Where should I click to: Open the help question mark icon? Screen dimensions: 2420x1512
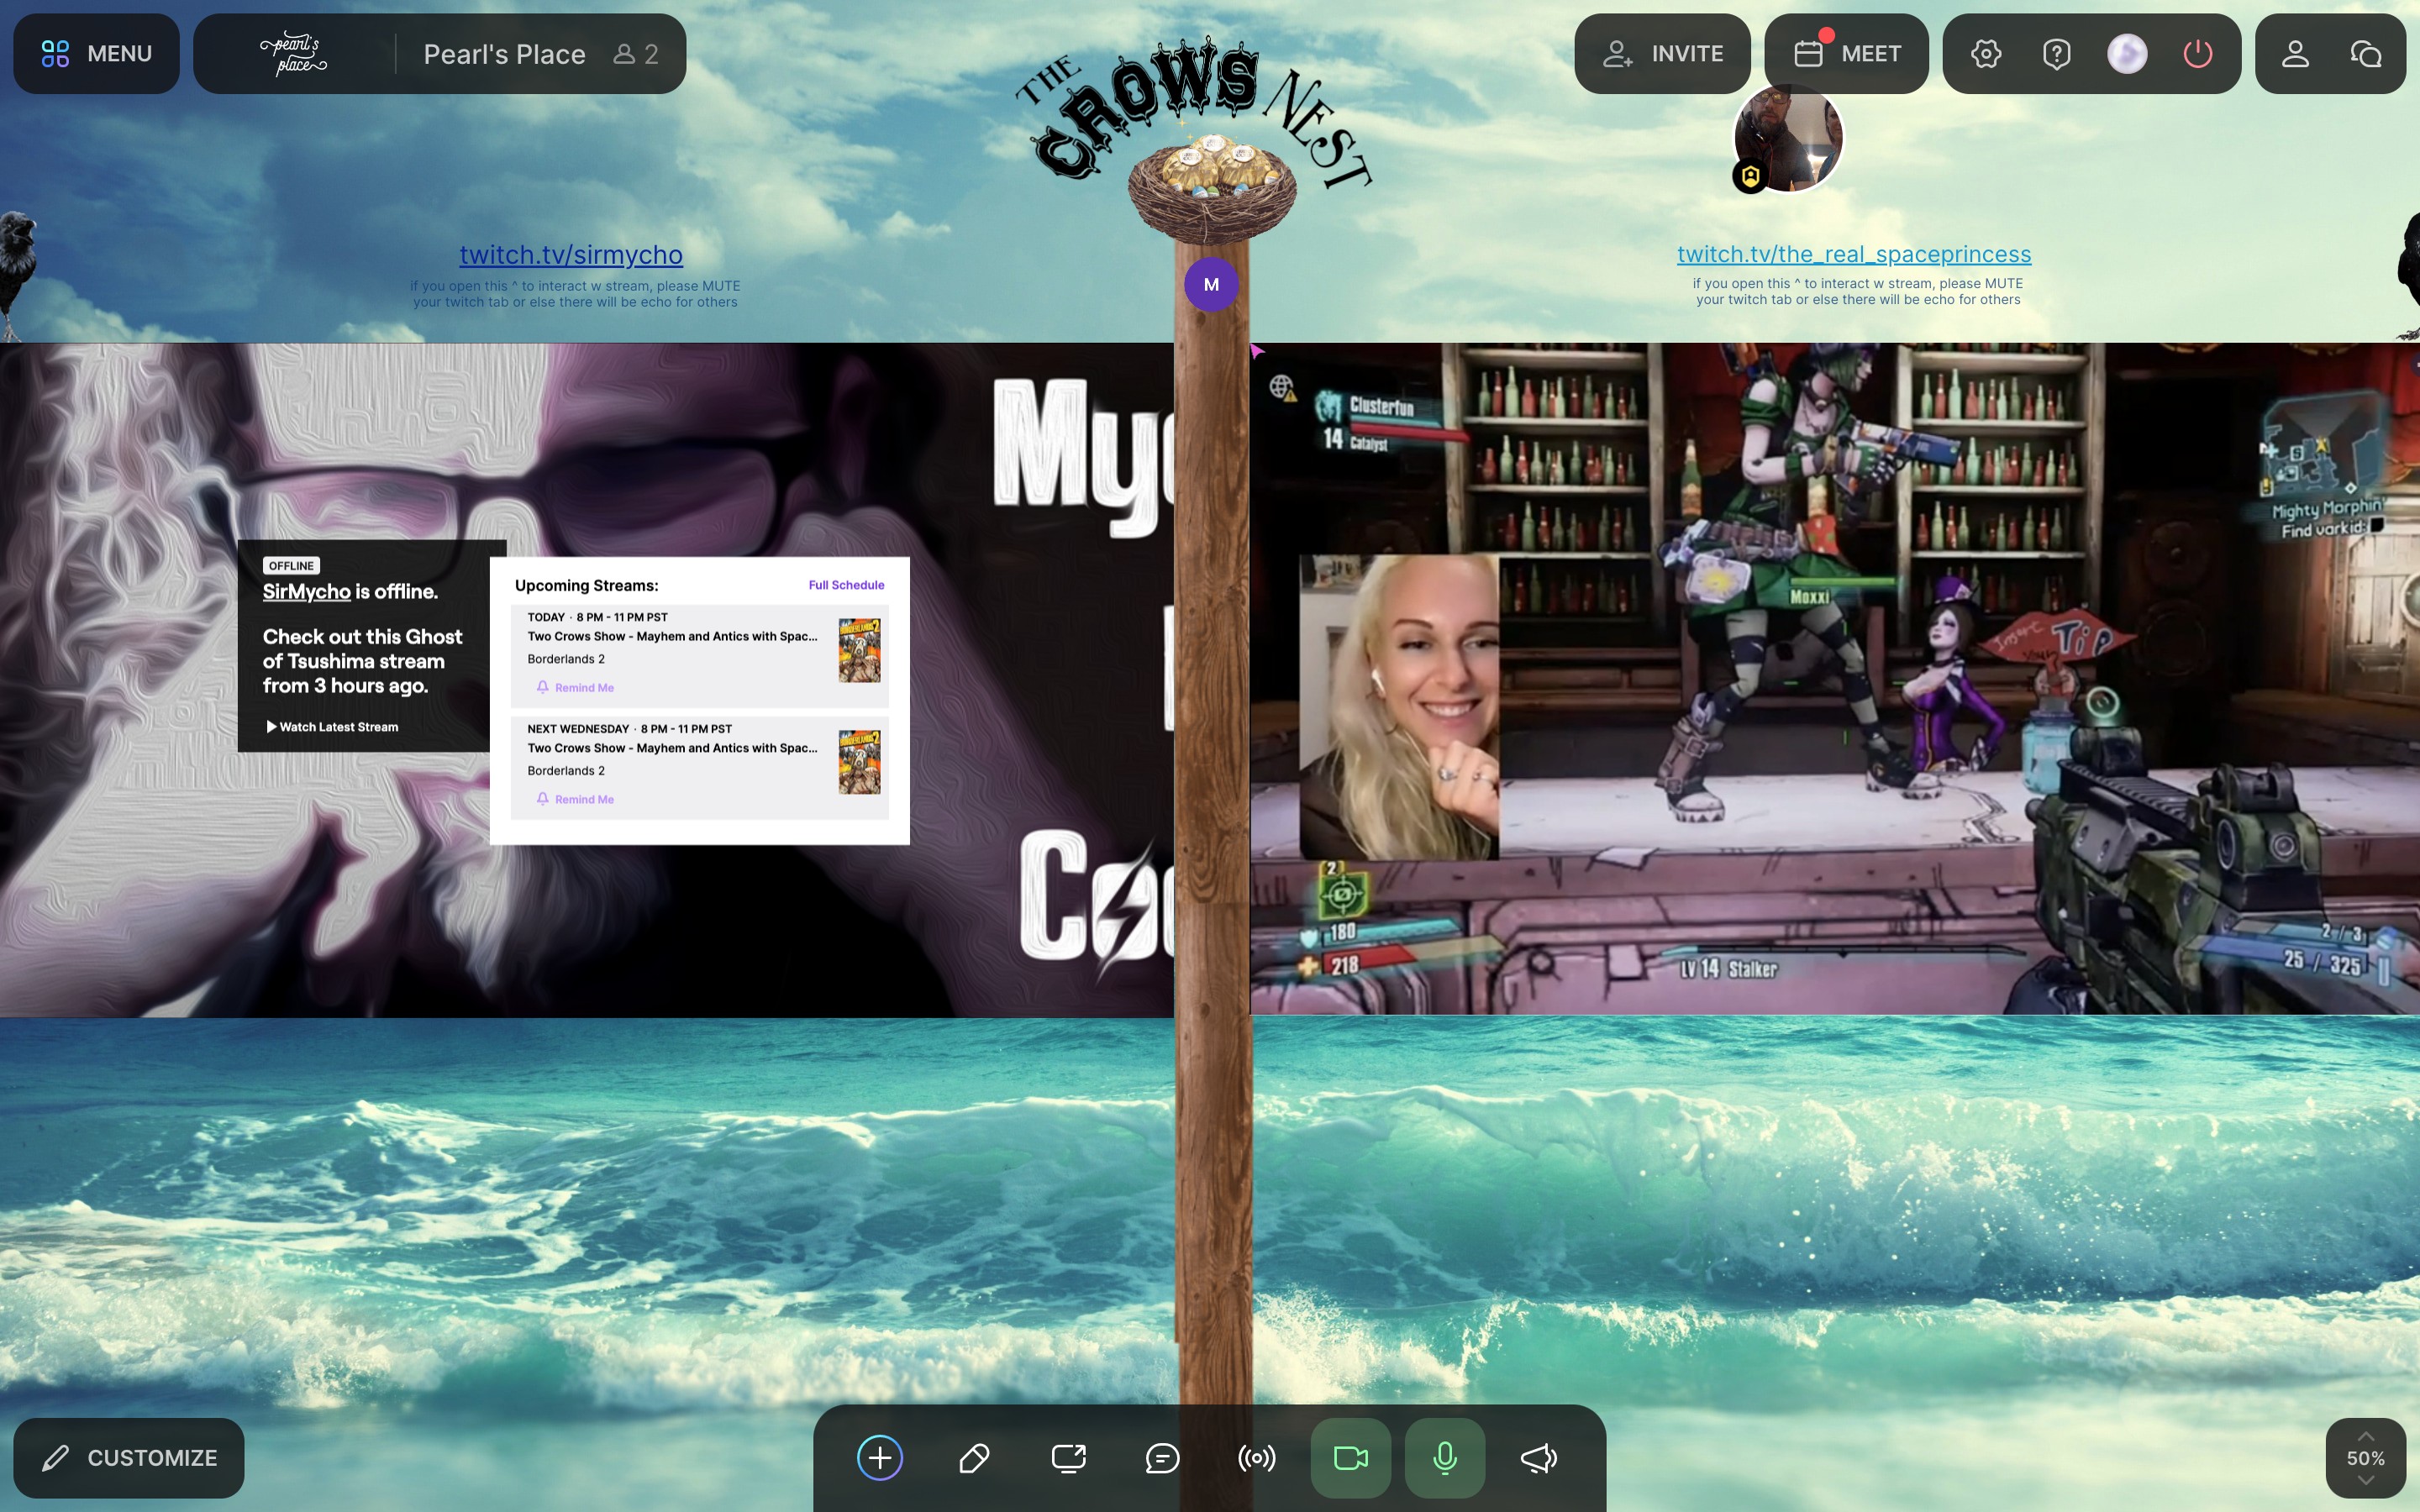point(2056,54)
